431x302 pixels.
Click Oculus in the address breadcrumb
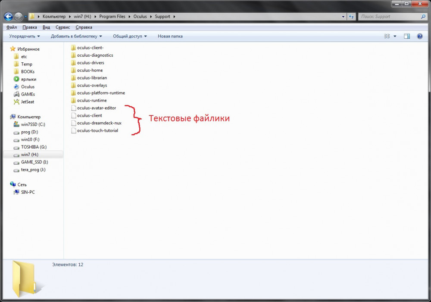coord(140,16)
